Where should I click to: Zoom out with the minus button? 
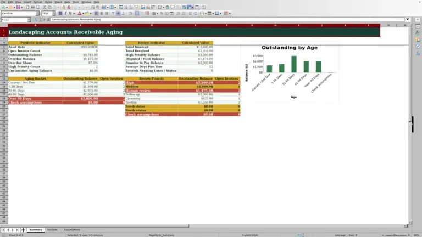[383, 235]
